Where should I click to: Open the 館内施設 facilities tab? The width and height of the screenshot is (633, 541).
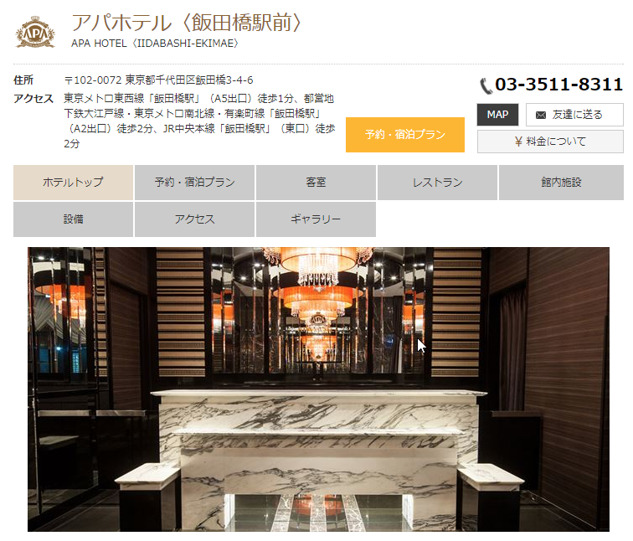point(561,182)
